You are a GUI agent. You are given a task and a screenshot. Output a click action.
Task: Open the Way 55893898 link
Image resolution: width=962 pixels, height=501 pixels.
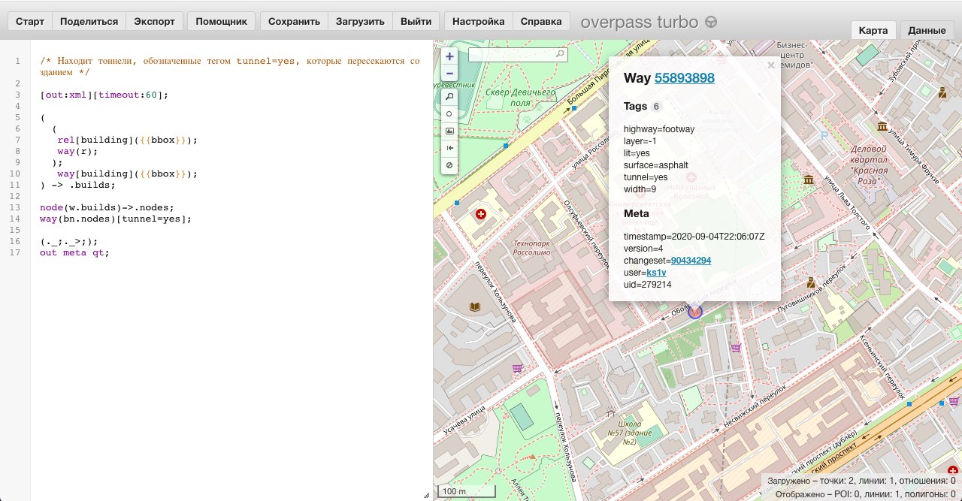pos(684,78)
